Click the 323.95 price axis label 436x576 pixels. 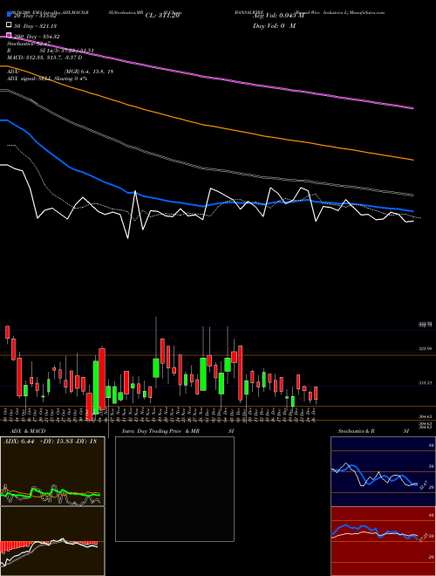tap(426, 348)
